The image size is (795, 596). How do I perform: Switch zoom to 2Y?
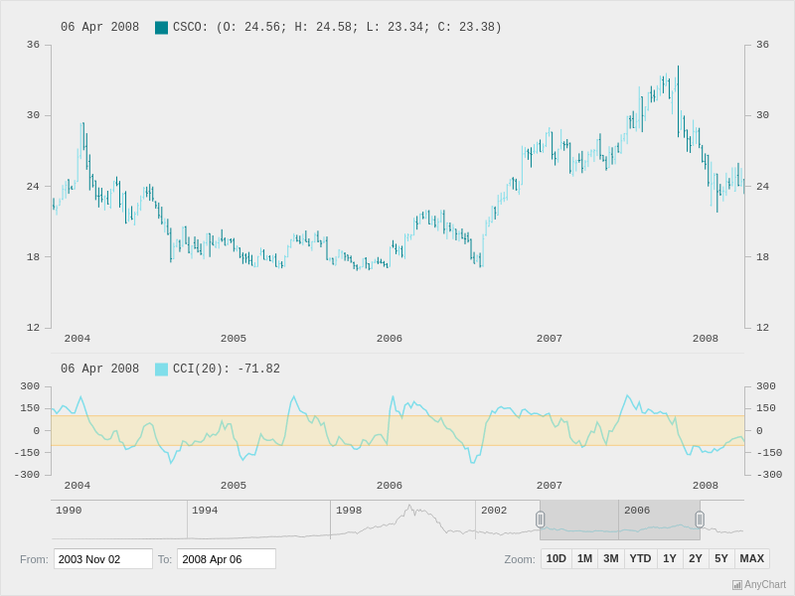point(696,558)
